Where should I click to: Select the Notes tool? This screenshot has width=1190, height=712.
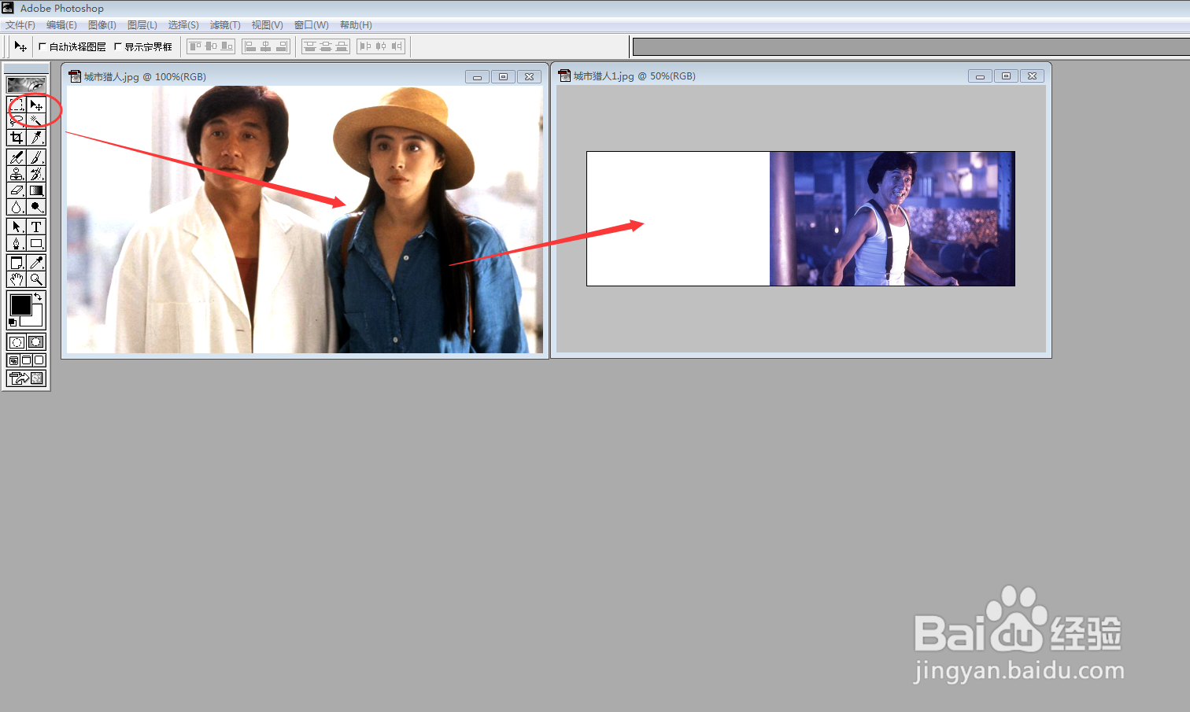point(17,263)
